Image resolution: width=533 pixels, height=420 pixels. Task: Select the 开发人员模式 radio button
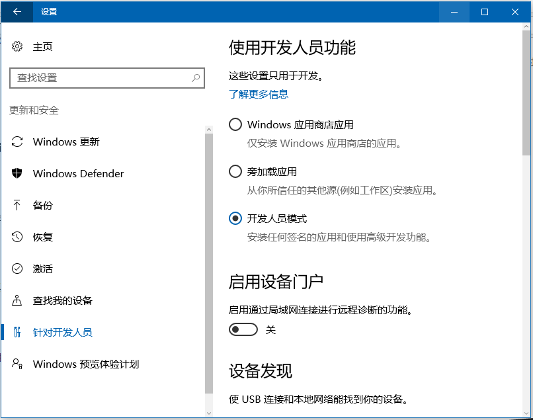coord(235,219)
